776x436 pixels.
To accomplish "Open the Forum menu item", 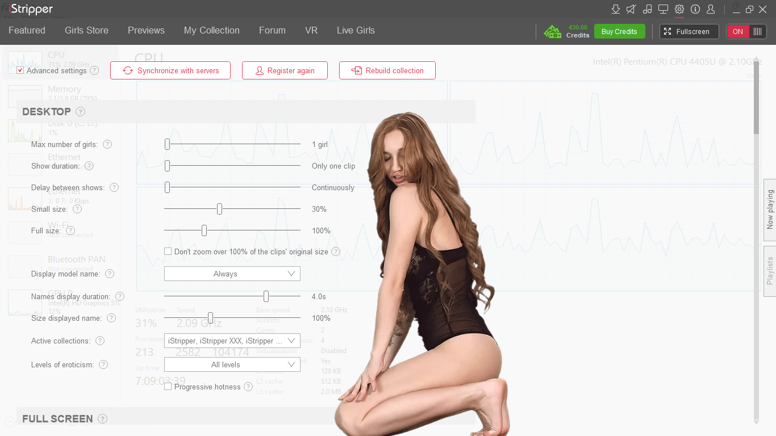I will coord(272,31).
